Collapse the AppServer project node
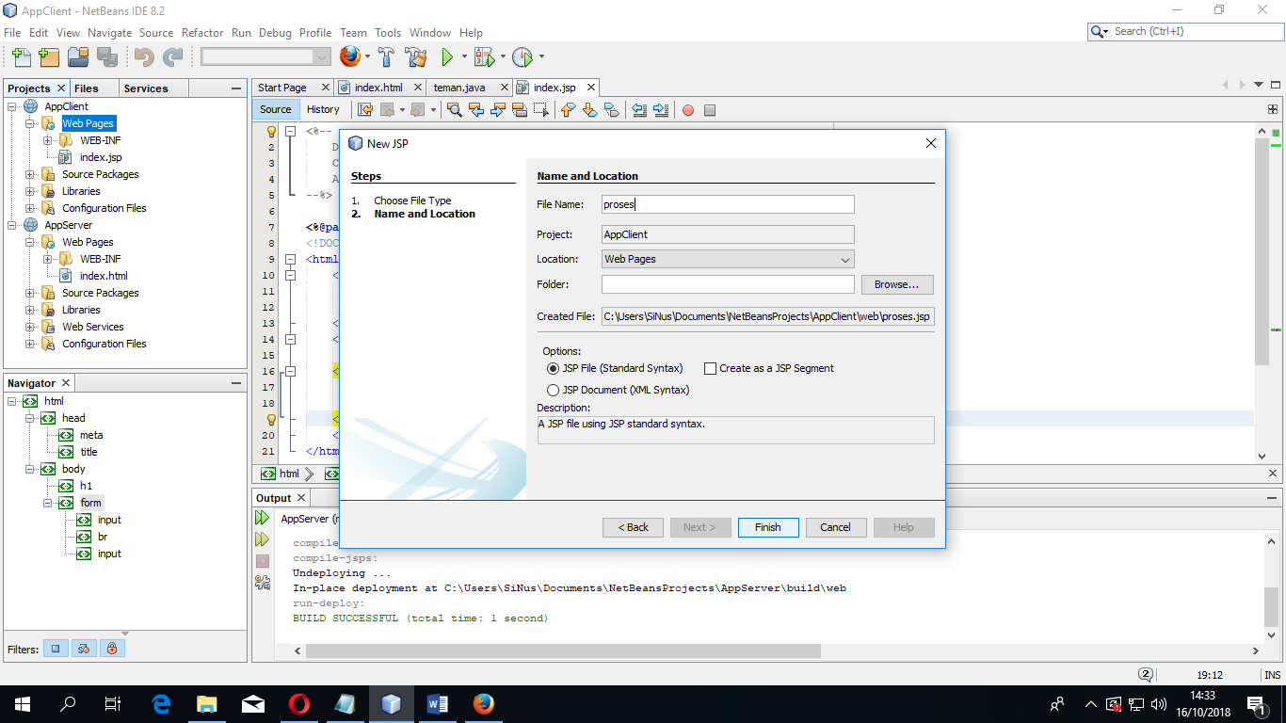The height and width of the screenshot is (723, 1286). (x=12, y=225)
